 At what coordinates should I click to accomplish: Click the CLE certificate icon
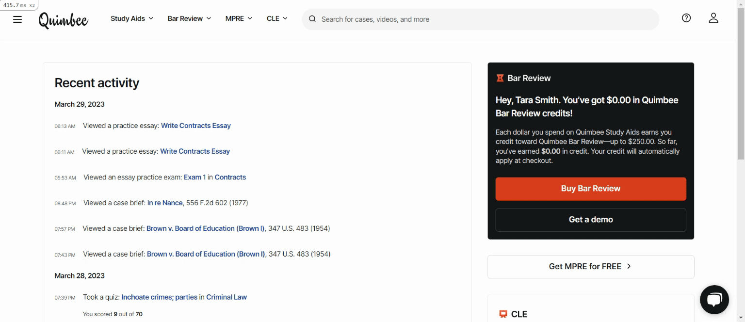503,314
